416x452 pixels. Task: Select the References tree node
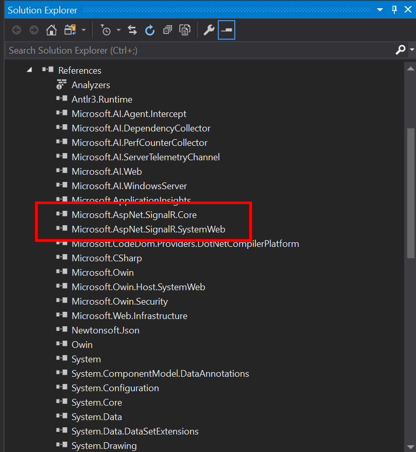(80, 70)
